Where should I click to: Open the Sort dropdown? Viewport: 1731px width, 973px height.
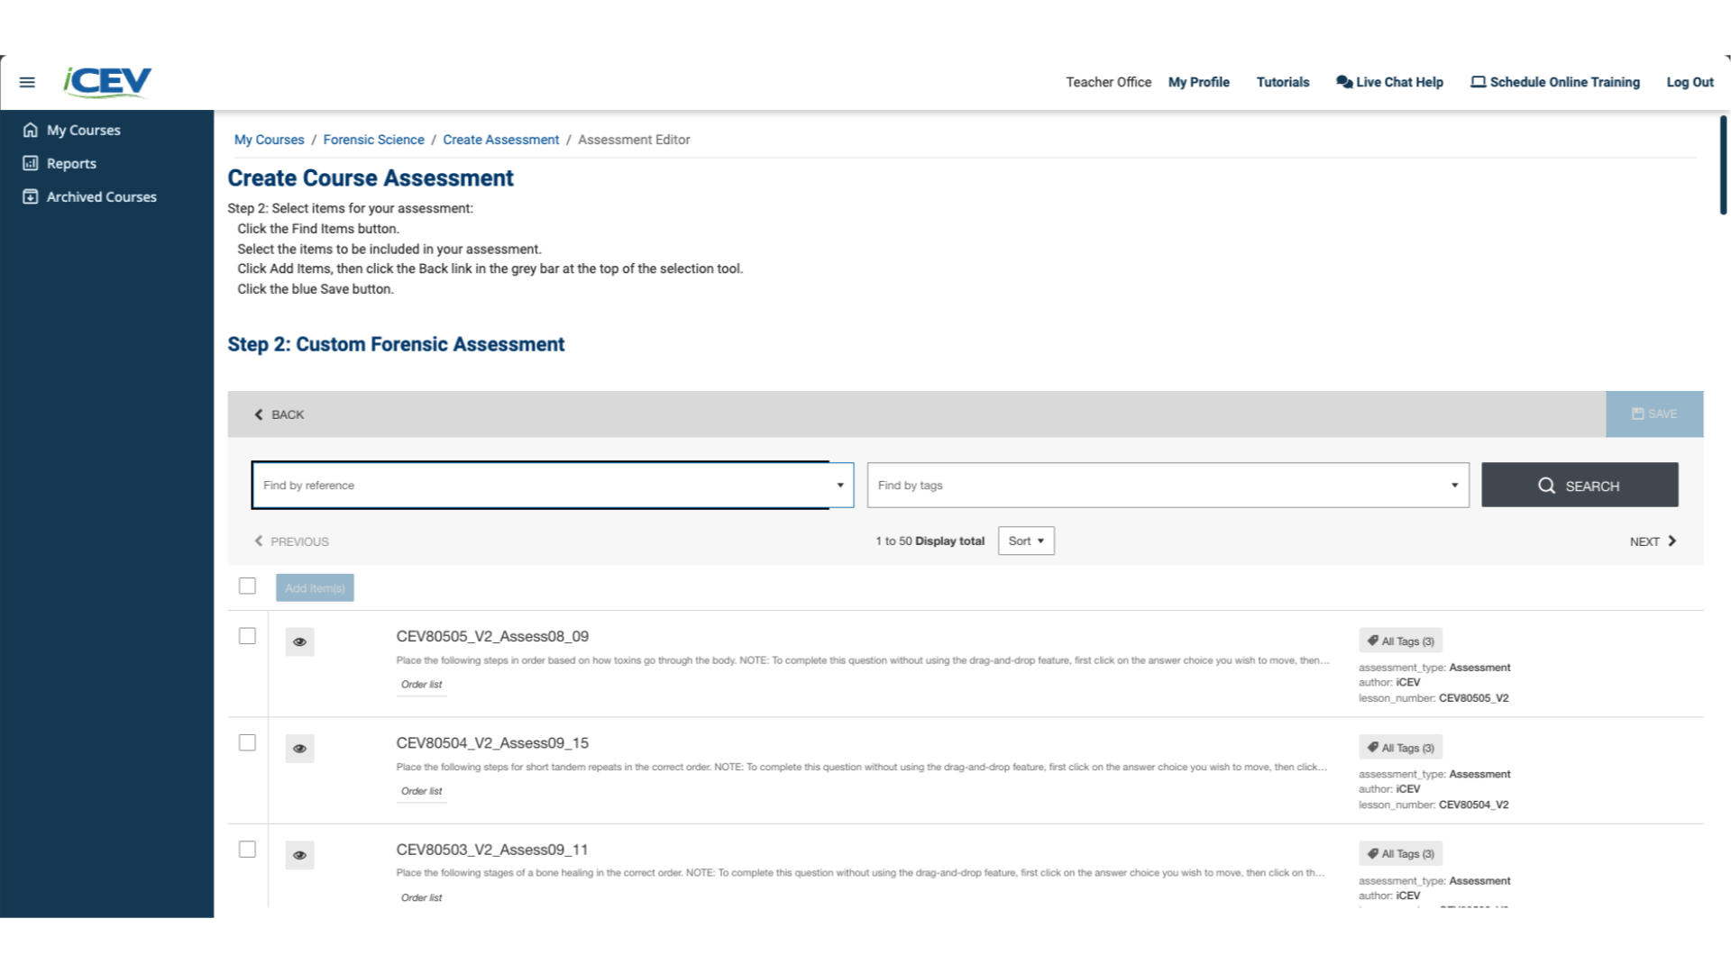[x=1026, y=541]
